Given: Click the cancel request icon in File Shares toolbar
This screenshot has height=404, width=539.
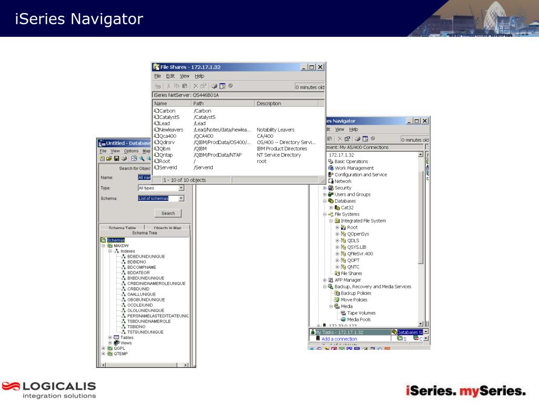Looking at the screenshot, I should pyautogui.click(x=231, y=86).
